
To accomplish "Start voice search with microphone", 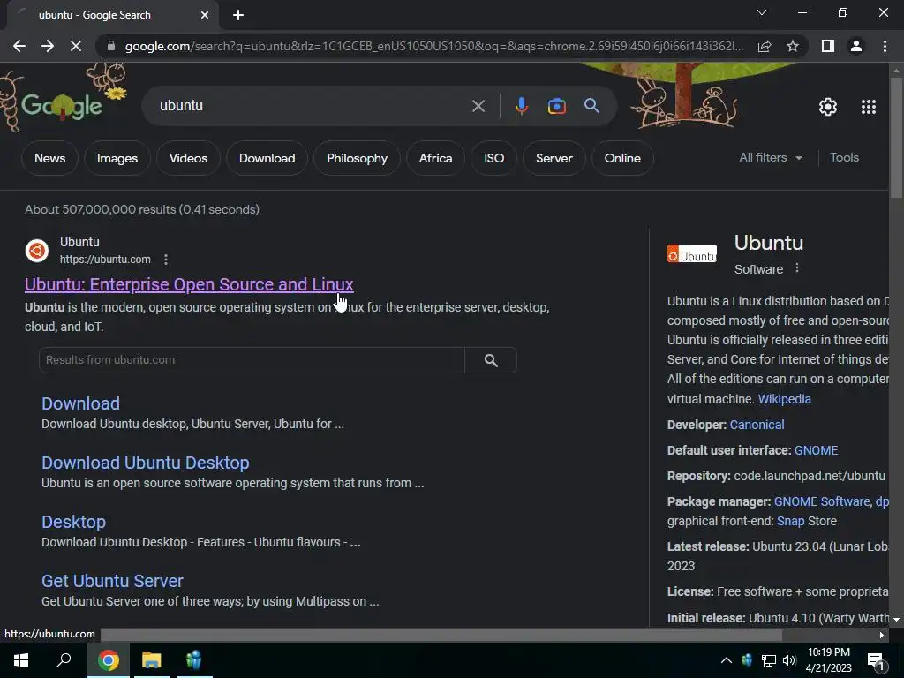I will tap(521, 106).
